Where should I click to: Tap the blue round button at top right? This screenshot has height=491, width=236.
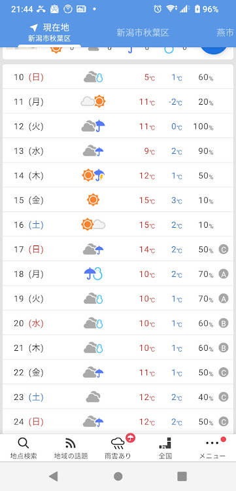[214, 50]
